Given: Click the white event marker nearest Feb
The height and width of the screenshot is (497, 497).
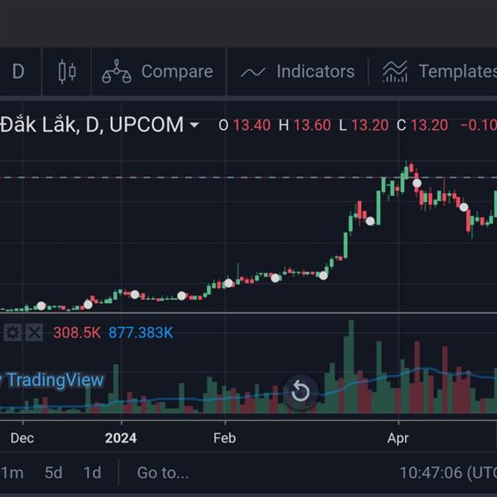Looking at the screenshot, I should click(x=229, y=283).
